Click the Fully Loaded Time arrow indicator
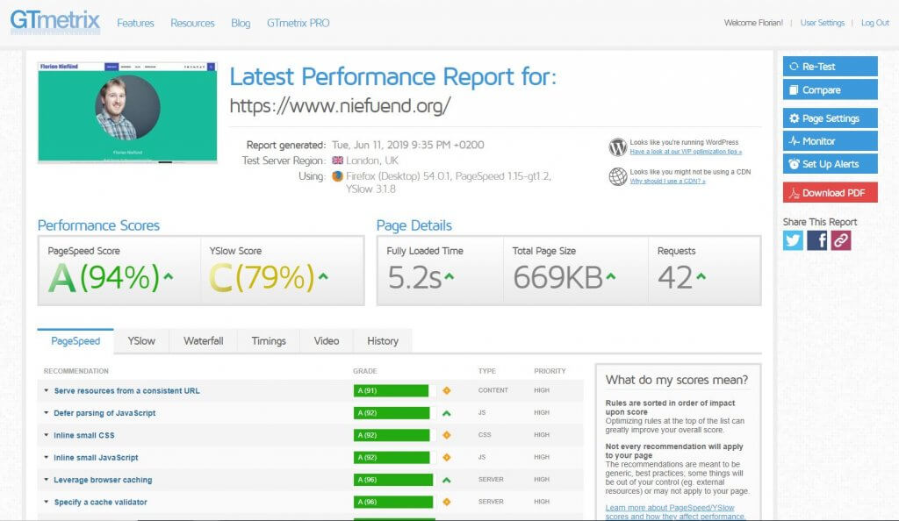The height and width of the screenshot is (521, 899). 449,276
